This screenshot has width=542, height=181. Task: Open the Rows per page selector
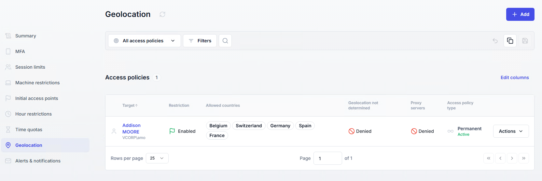157,158
